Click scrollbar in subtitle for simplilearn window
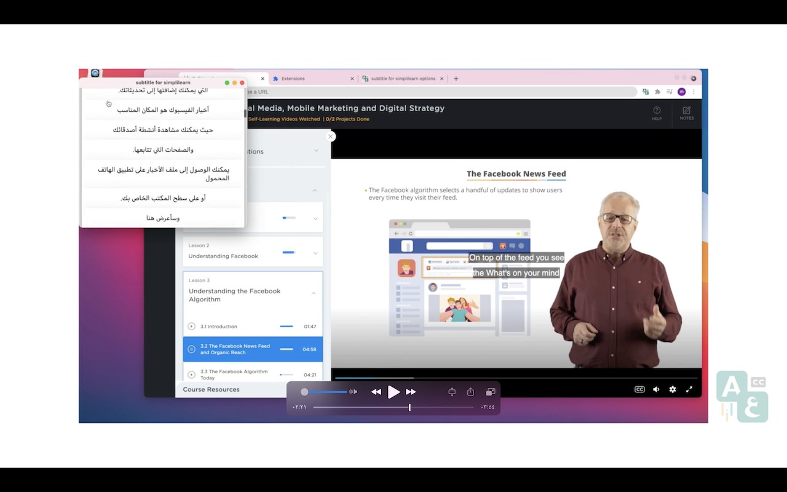The image size is (787, 492). [245, 113]
